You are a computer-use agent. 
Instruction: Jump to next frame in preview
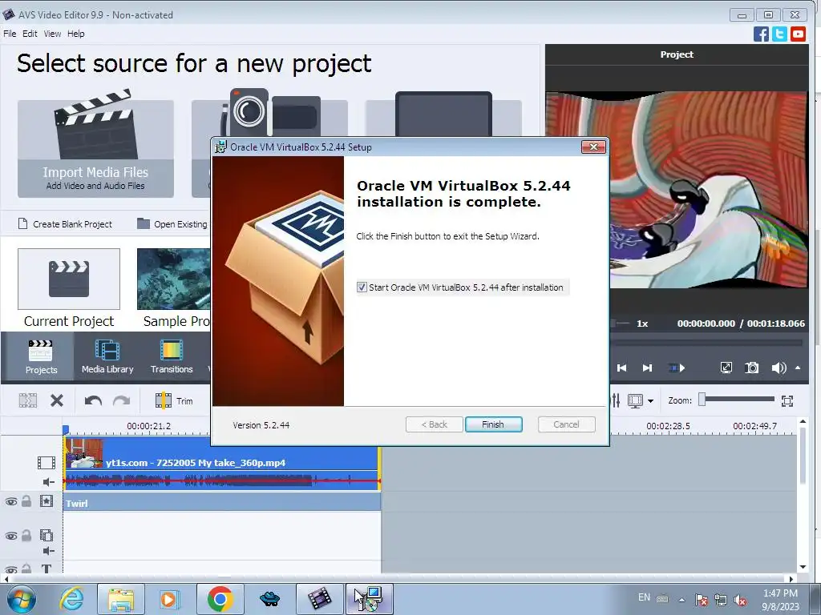(x=648, y=368)
